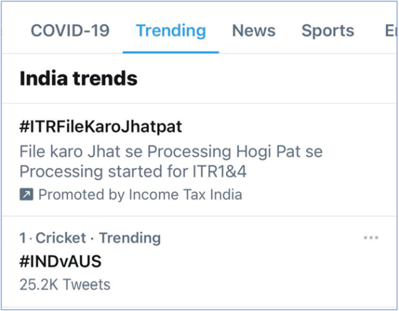
Task: Click the 'File karo Jhat se' description line
Action: [171, 151]
